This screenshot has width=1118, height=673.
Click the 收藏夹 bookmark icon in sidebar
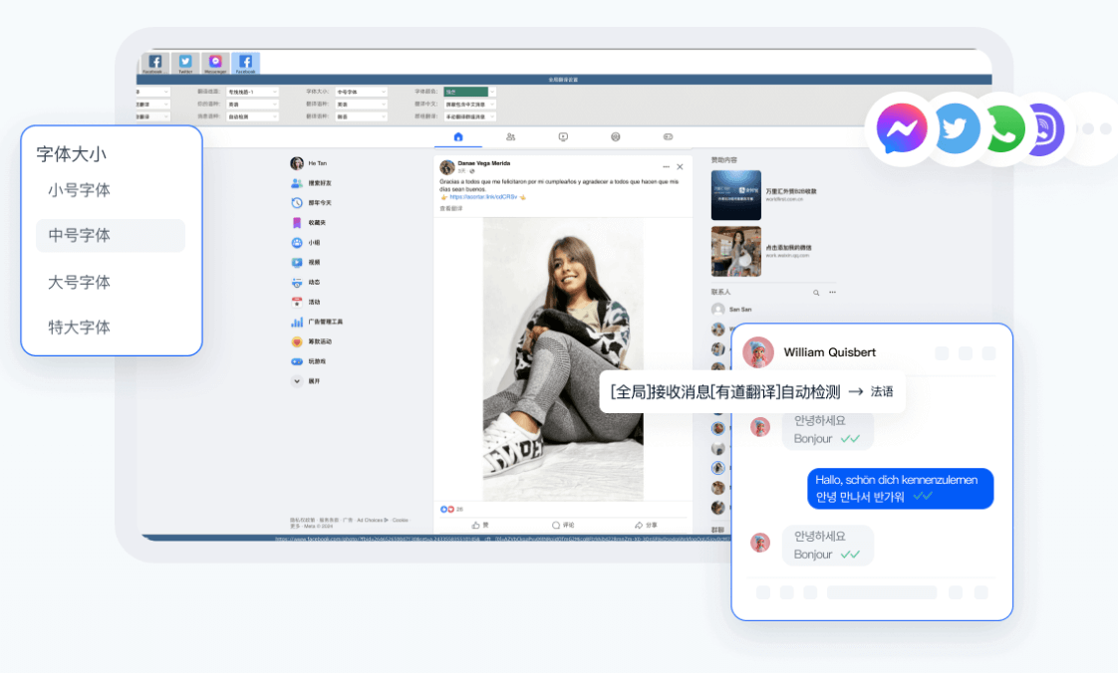pyautogui.click(x=297, y=222)
